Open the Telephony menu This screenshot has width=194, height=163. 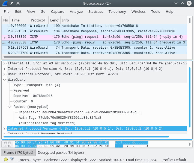[117, 12]
